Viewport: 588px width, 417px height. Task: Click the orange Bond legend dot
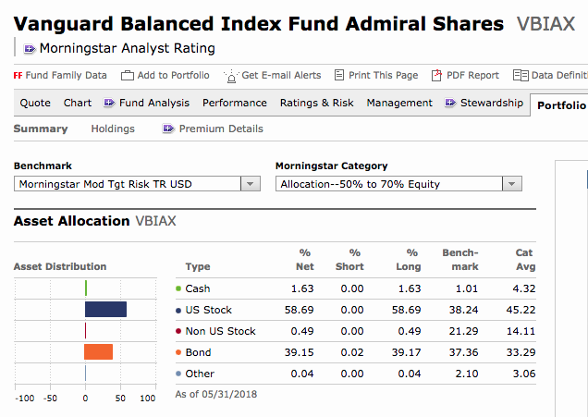(178, 352)
